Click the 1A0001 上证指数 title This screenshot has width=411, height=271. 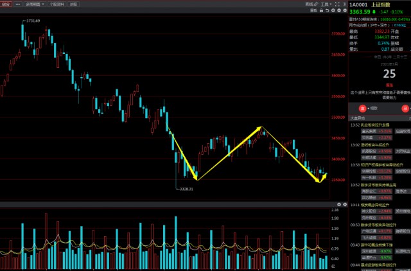380,4
